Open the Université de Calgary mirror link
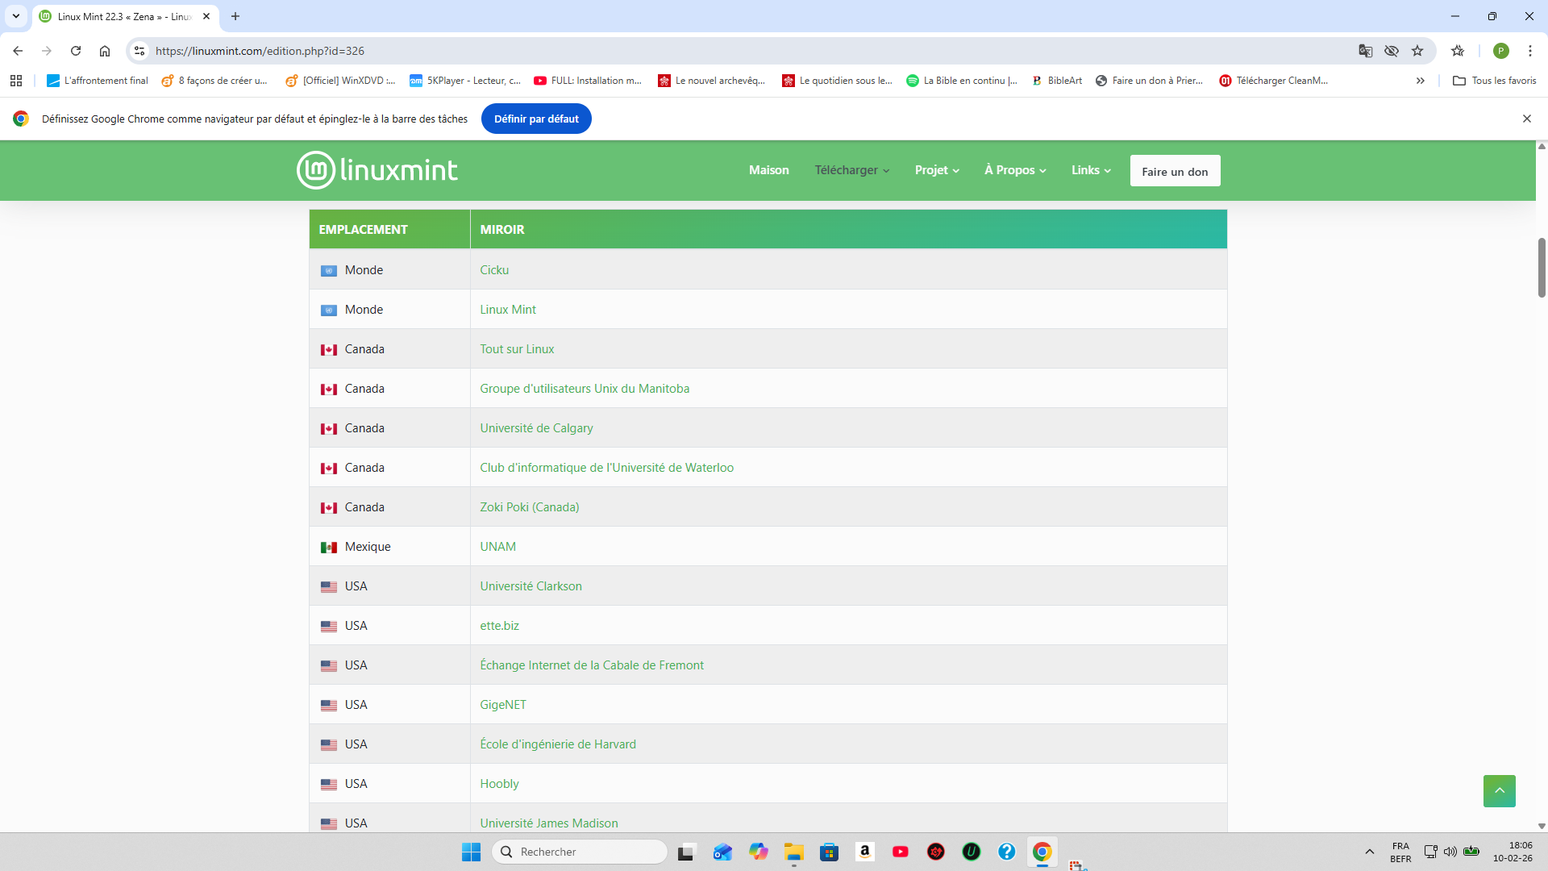The height and width of the screenshot is (871, 1548). pyautogui.click(x=536, y=428)
